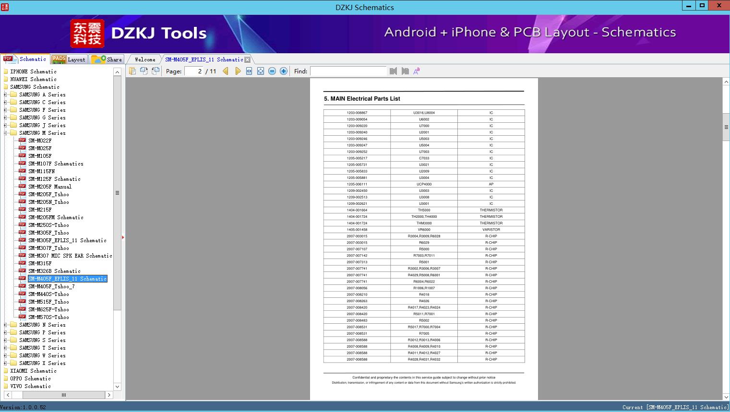Toggle the match case search icon
The image size is (730, 412).
417,71
